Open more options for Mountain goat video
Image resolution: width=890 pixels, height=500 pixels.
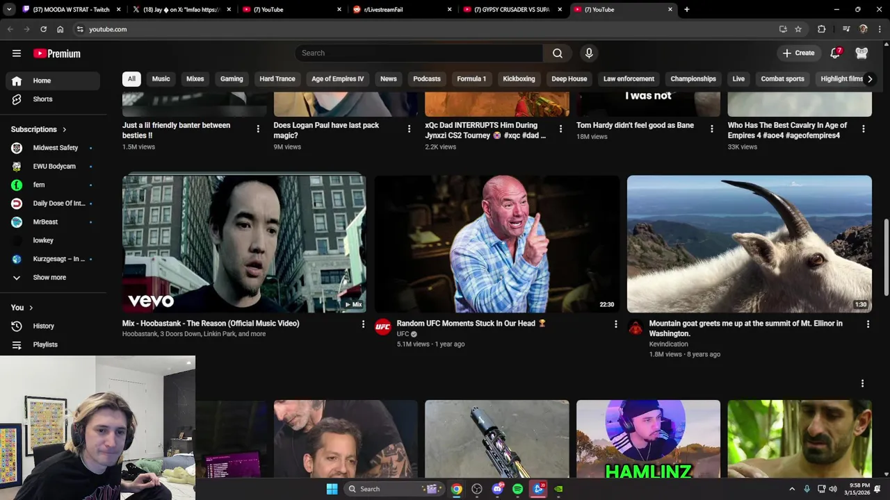[x=868, y=324]
